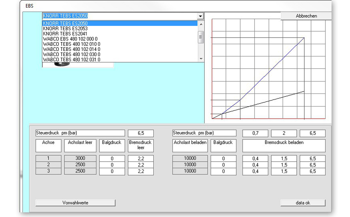Choose WABCO TEBS 480 102 010 0

coord(120,44)
